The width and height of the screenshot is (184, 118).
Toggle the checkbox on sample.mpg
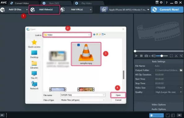tap(78, 45)
